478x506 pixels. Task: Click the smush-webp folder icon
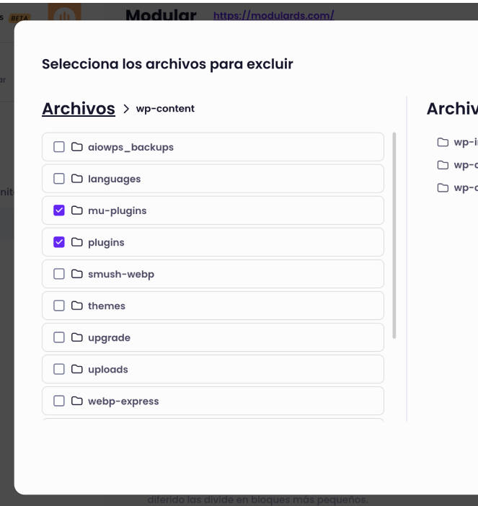click(77, 274)
